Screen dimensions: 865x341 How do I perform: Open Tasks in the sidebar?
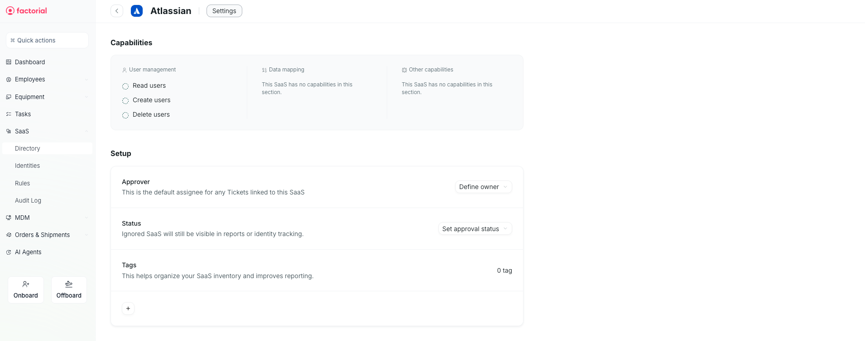click(23, 114)
